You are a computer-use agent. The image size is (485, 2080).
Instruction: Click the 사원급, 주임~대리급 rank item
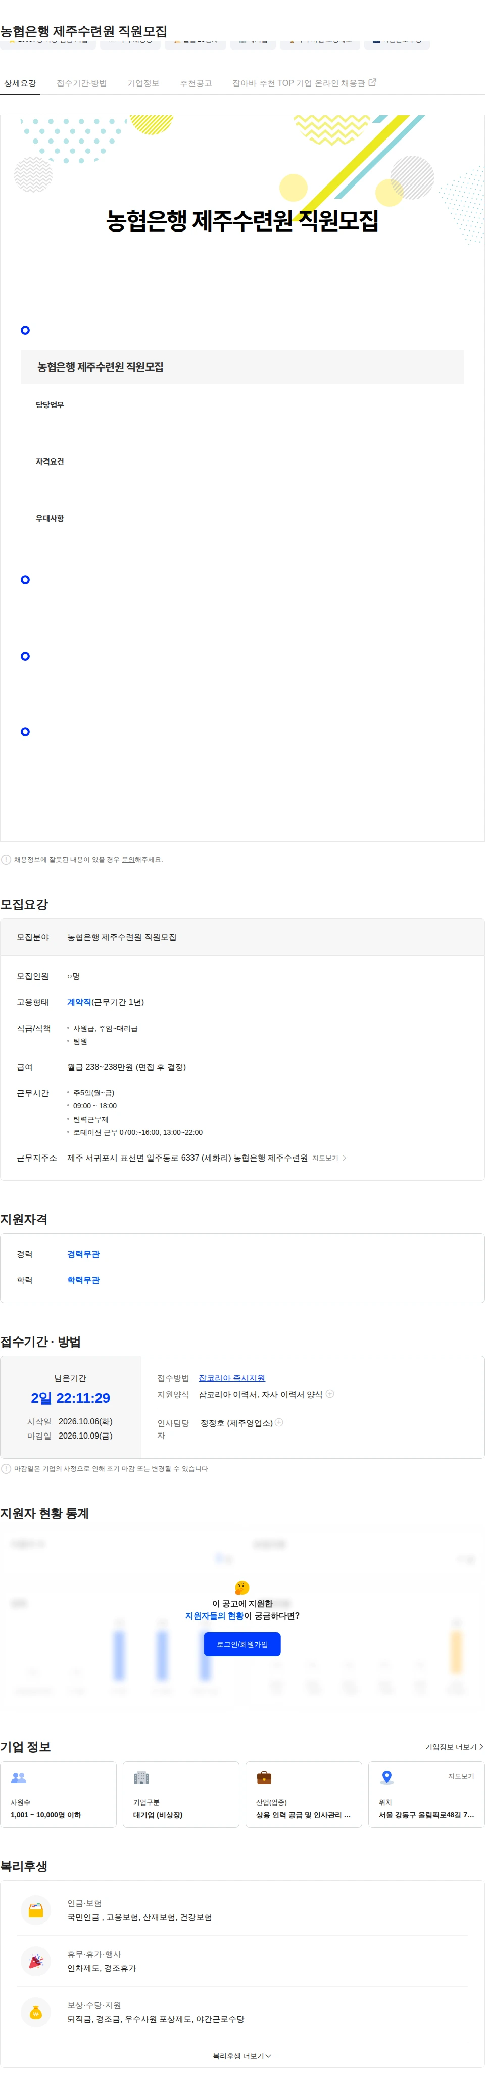click(x=105, y=1028)
